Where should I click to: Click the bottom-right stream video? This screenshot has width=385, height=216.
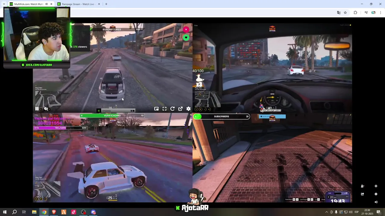coord(272,158)
